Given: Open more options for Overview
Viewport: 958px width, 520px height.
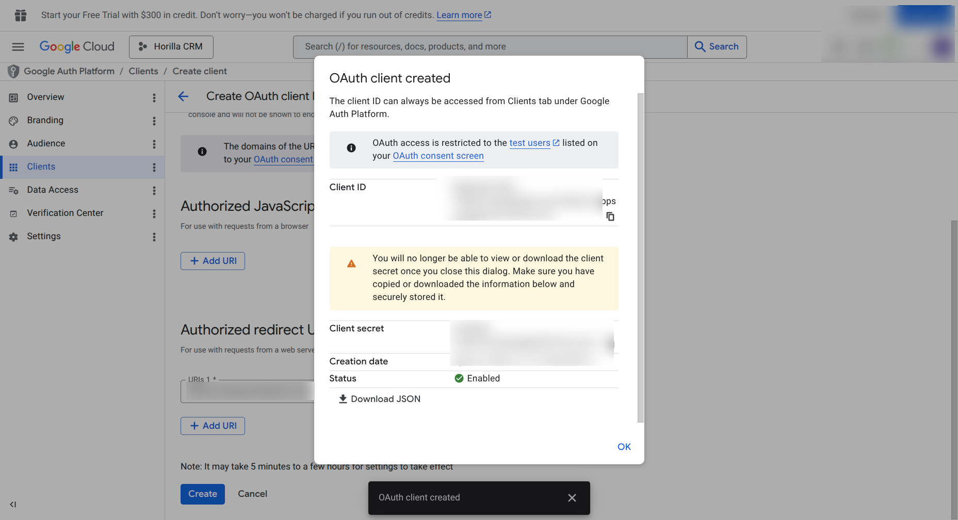Looking at the screenshot, I should (x=154, y=97).
